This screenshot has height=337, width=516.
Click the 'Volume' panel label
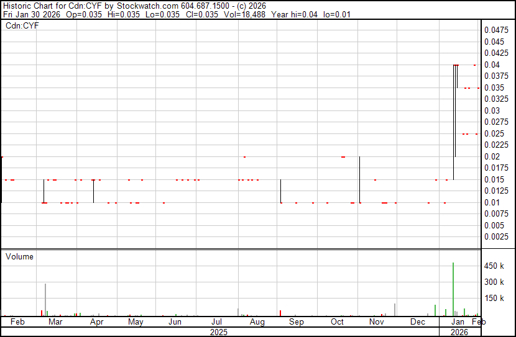(19, 256)
